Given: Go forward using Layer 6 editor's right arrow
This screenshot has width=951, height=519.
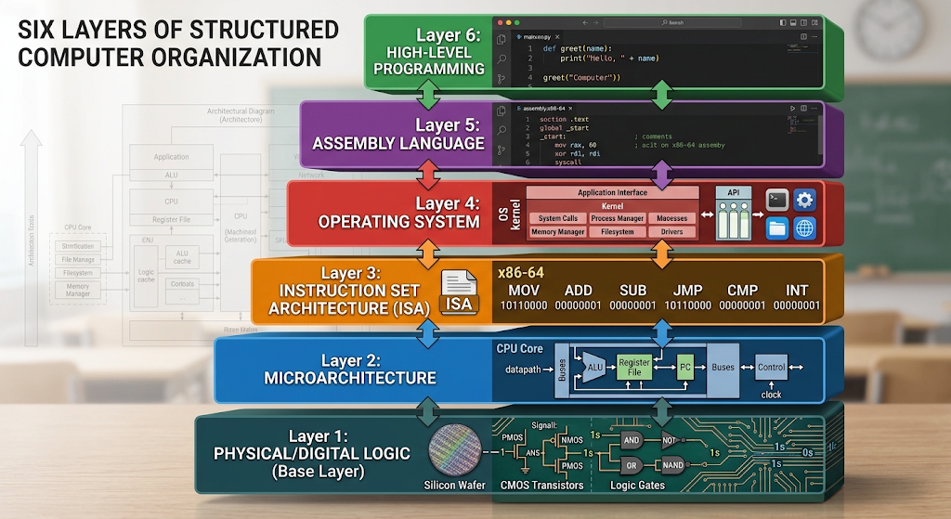Looking at the screenshot, I should 597,22.
